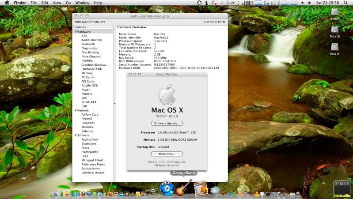Open the View menu

pyautogui.click(x=57, y=3)
